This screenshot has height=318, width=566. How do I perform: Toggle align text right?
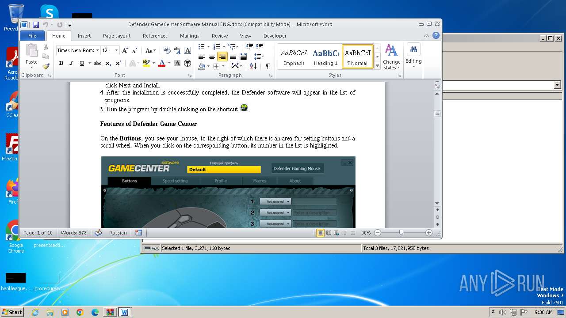point(222,56)
